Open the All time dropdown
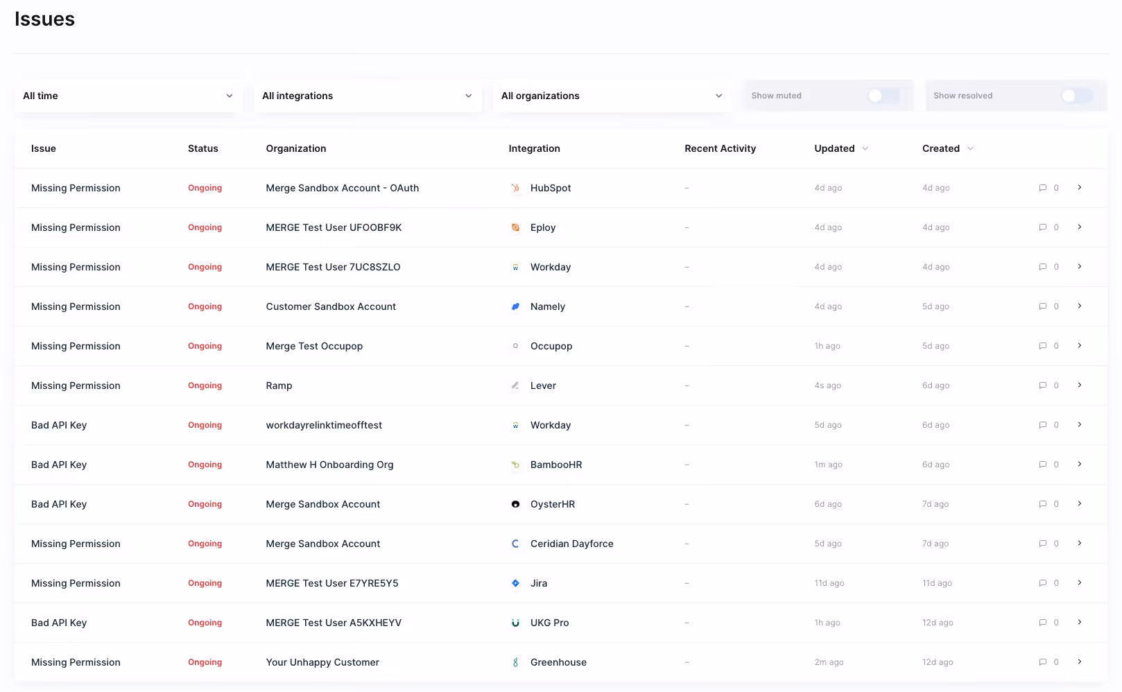This screenshot has height=692, width=1122. (x=128, y=96)
